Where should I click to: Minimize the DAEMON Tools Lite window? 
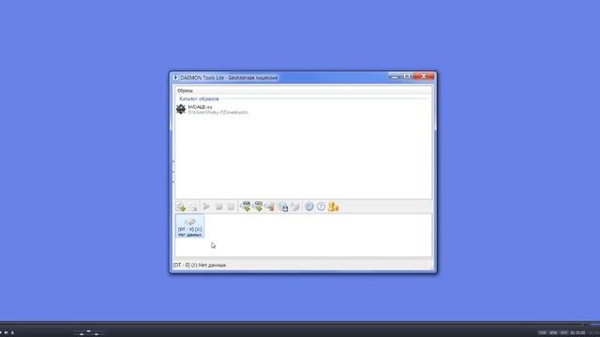click(x=395, y=77)
